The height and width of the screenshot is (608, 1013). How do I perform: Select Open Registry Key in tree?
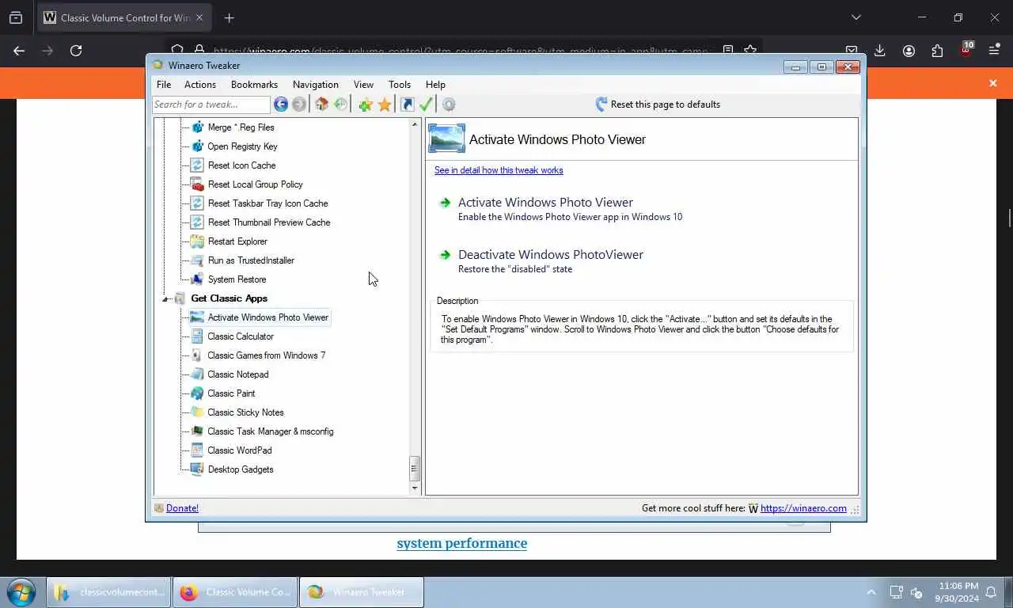[242, 146]
